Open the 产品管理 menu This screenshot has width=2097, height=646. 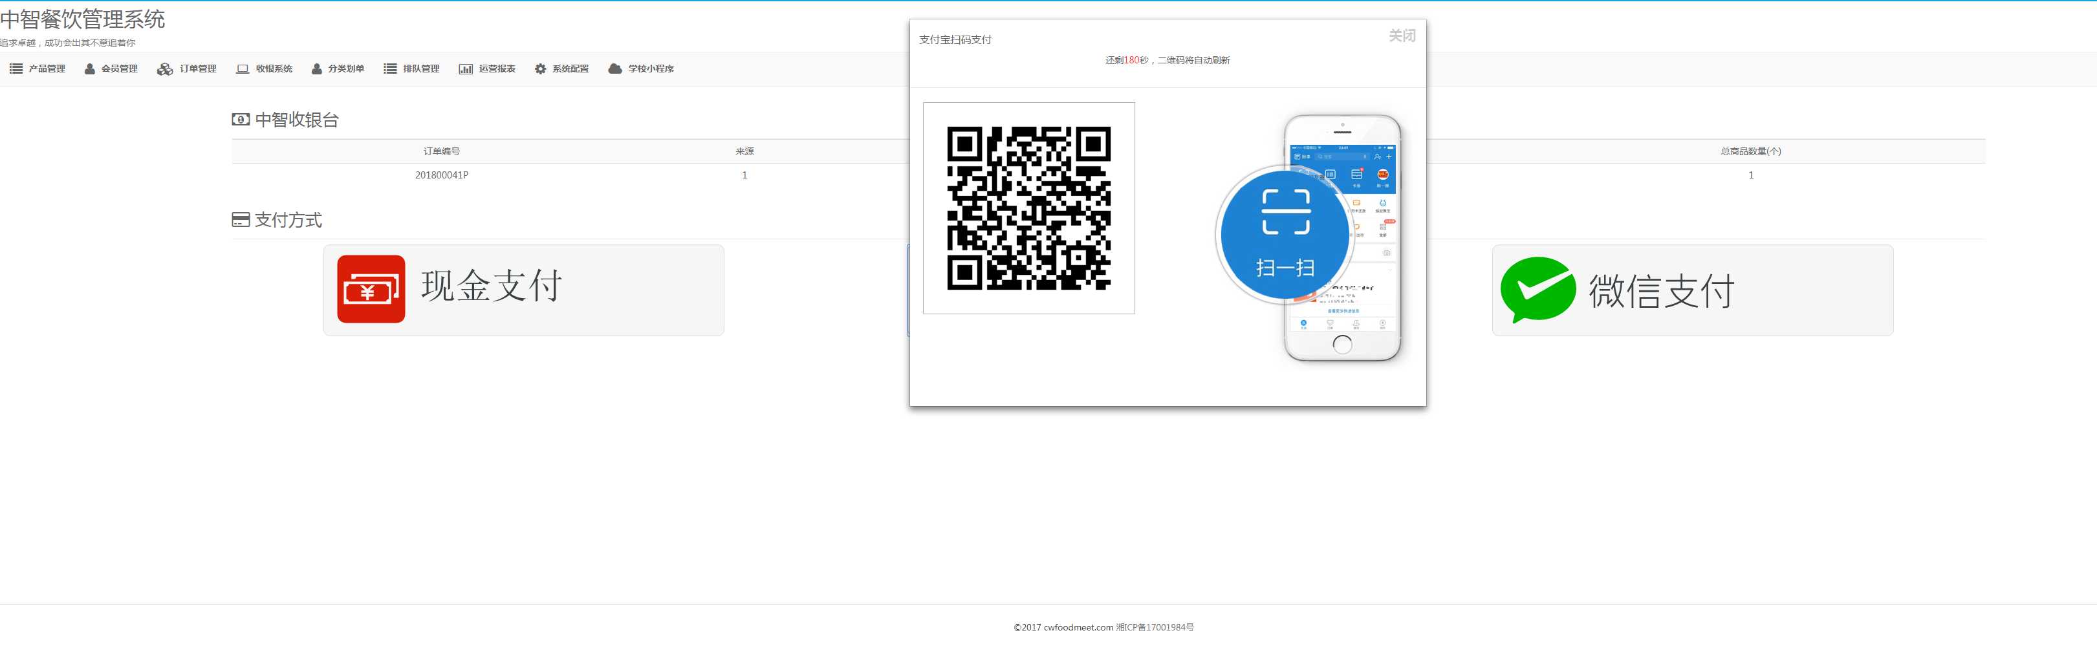tap(38, 69)
